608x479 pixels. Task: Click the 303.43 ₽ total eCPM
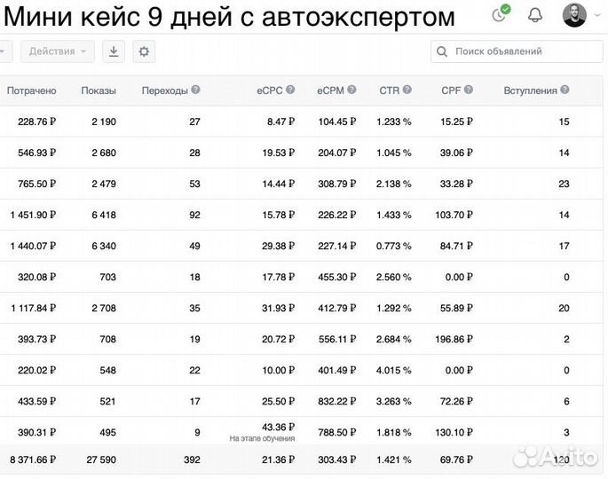pyautogui.click(x=337, y=459)
